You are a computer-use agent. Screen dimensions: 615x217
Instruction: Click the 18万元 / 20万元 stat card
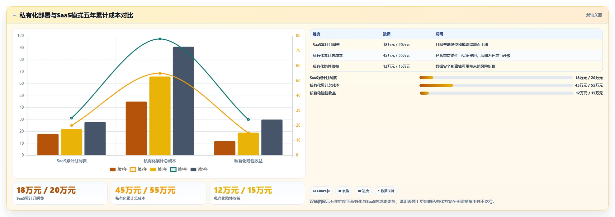60,193
